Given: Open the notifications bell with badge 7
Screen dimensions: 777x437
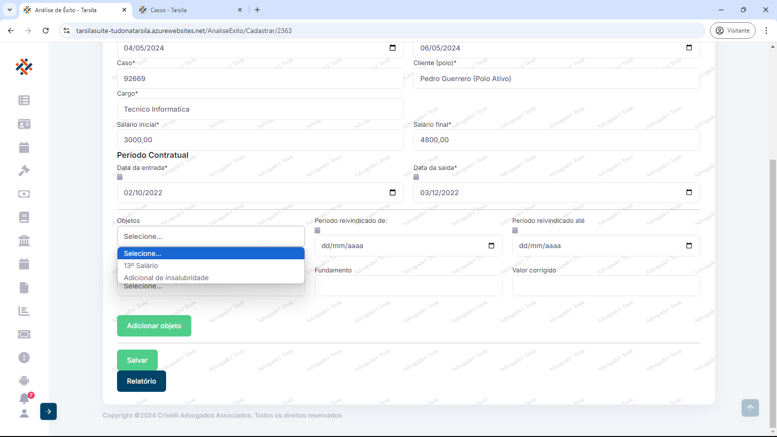Looking at the screenshot, I should (x=24, y=399).
